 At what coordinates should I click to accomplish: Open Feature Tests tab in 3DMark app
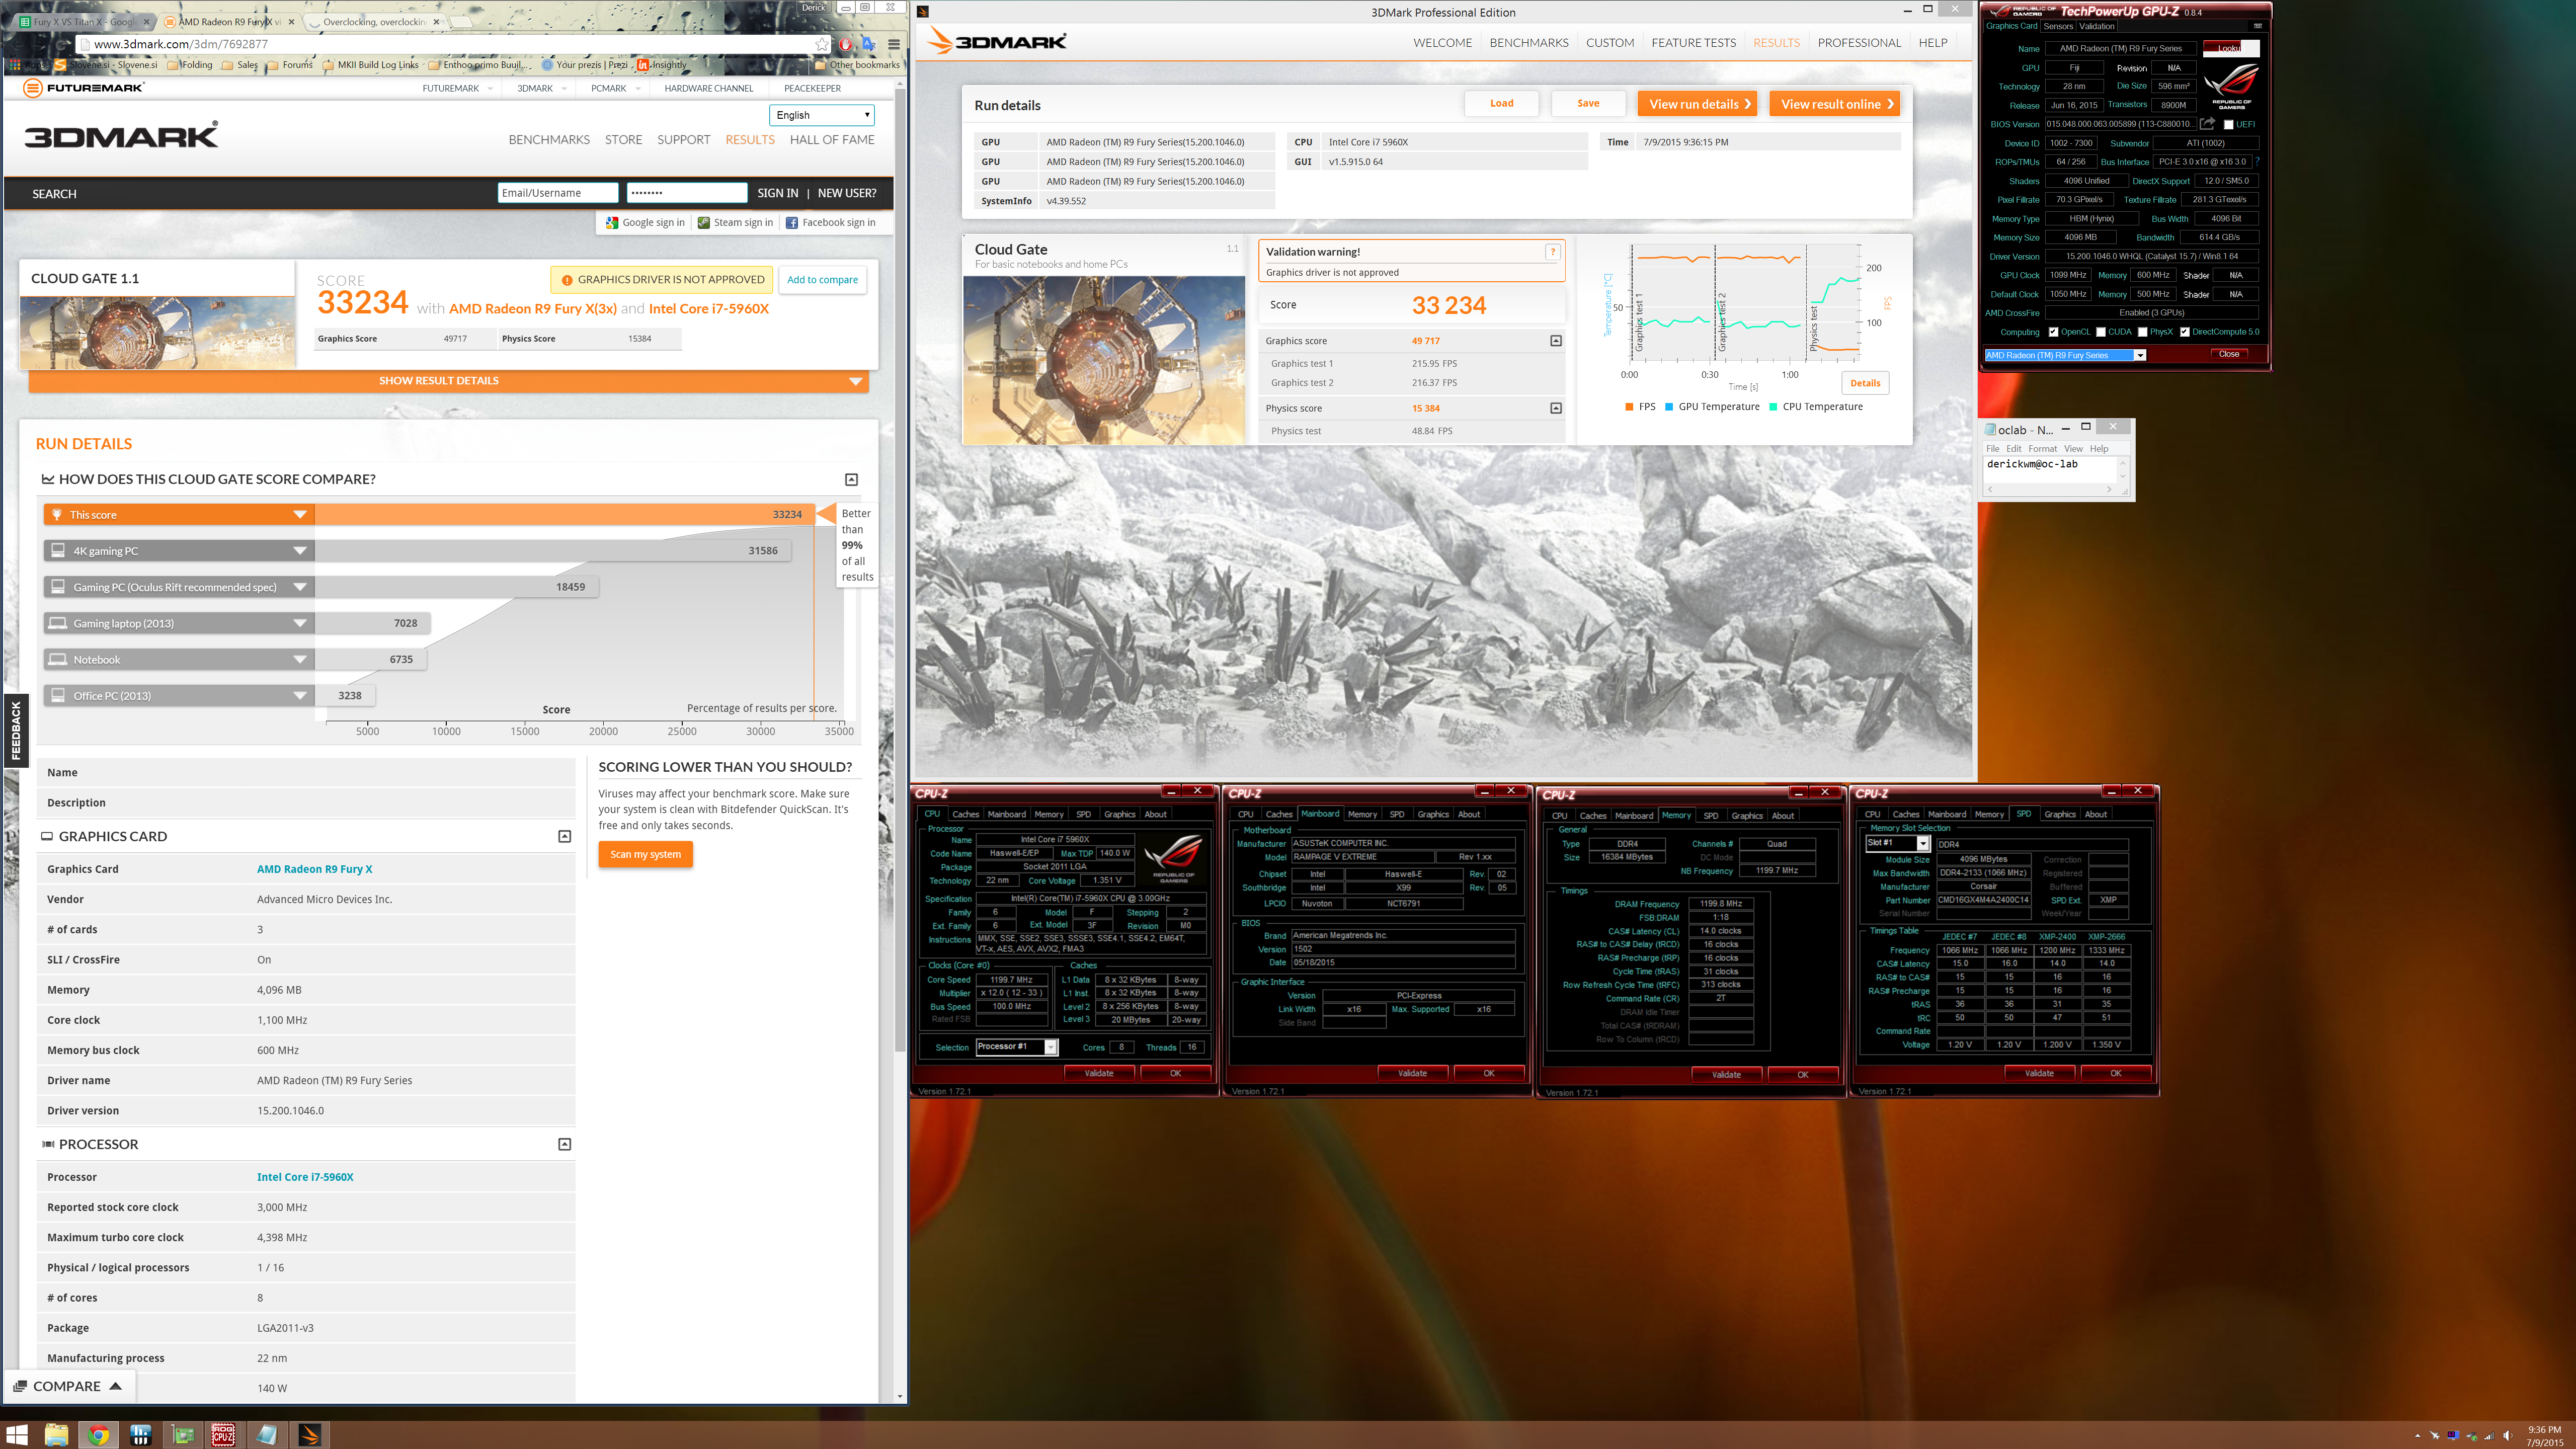point(1693,43)
